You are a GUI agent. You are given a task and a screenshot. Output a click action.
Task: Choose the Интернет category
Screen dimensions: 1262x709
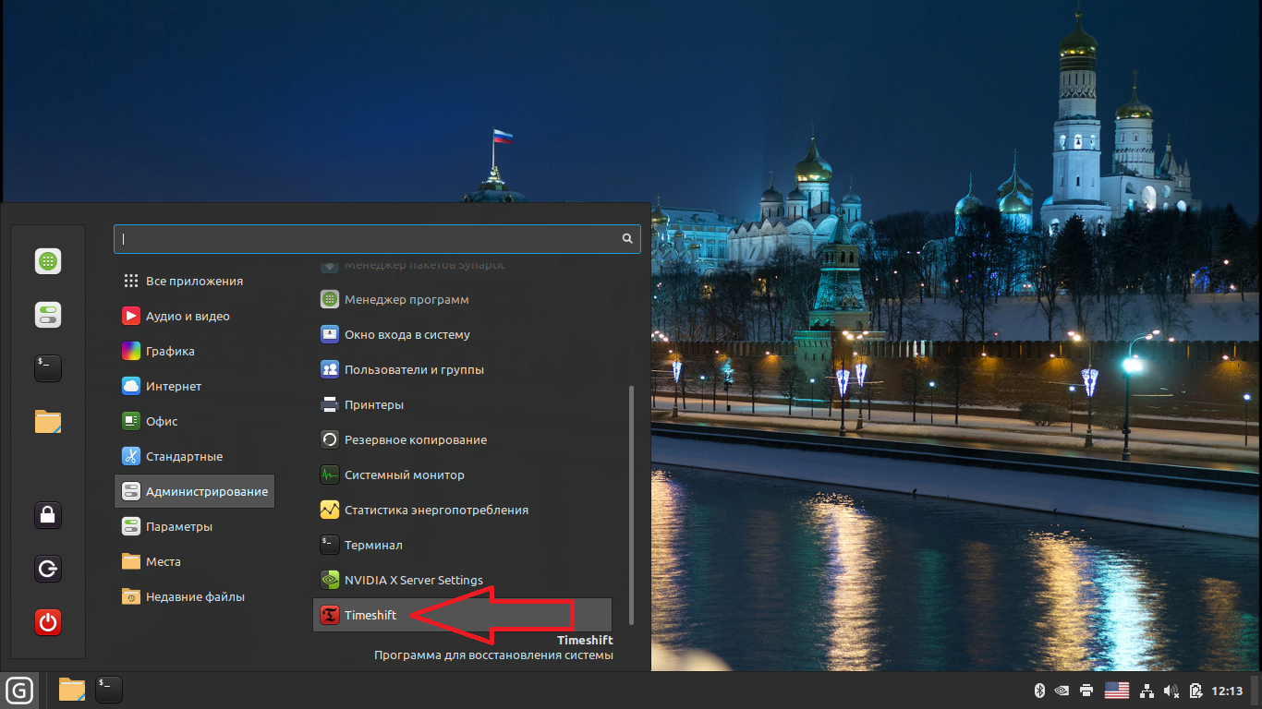coord(173,386)
